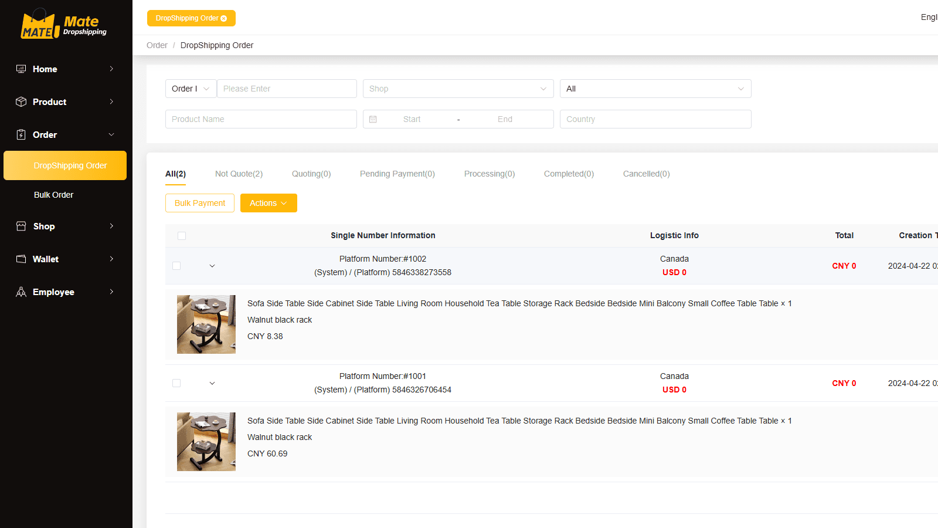
Task: Expand order #1001 row chevron
Action: (212, 383)
